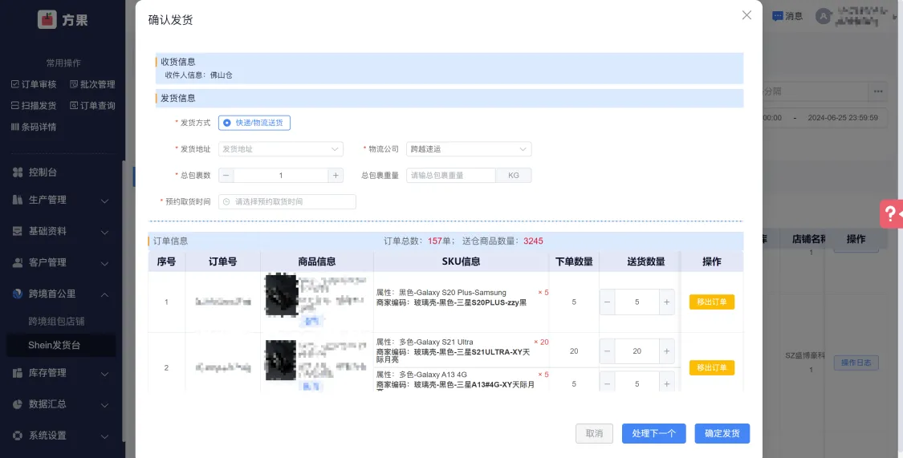Click the SKU信息 column header
Screen dimensions: 903x458
(x=461, y=261)
